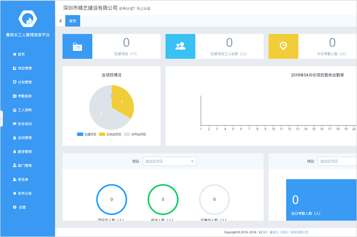
Task: Click the blue folder projects tile icon
Action: click(77, 46)
